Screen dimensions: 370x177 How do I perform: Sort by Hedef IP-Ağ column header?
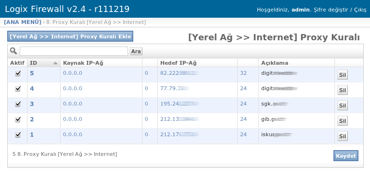[x=179, y=63]
